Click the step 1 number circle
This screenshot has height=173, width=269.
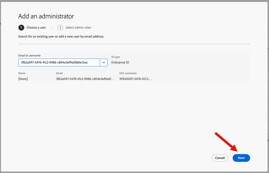[x=21, y=28]
